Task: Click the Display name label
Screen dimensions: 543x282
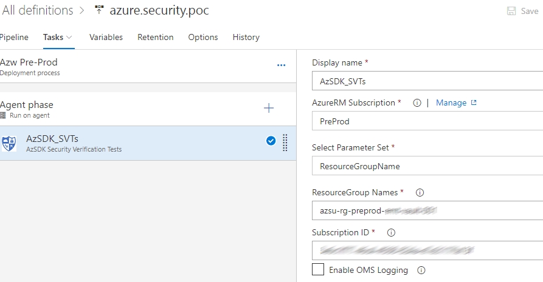Action: (x=337, y=63)
